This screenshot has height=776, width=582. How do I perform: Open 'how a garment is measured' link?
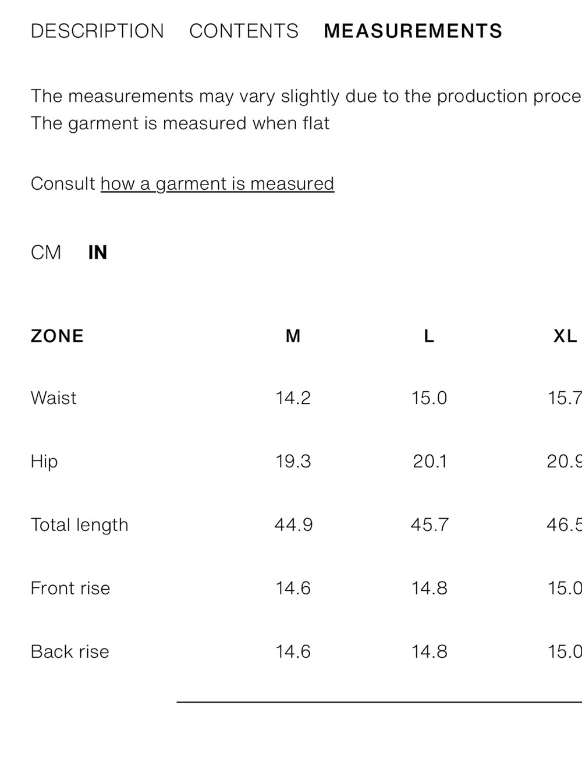click(217, 184)
